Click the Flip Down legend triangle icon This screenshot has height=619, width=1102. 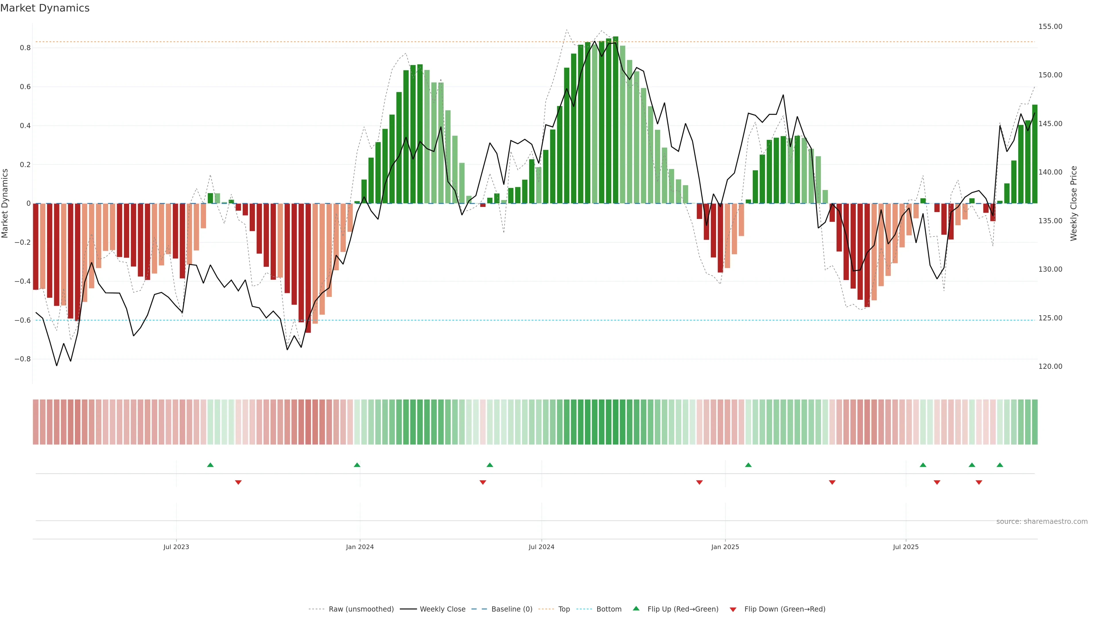pyautogui.click(x=733, y=610)
